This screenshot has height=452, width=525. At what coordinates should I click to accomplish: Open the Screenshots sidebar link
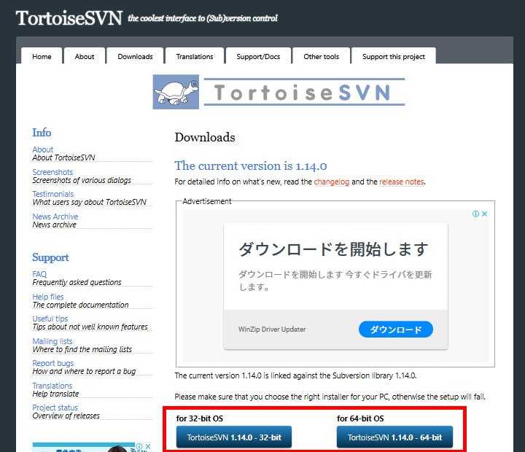pyautogui.click(x=52, y=172)
